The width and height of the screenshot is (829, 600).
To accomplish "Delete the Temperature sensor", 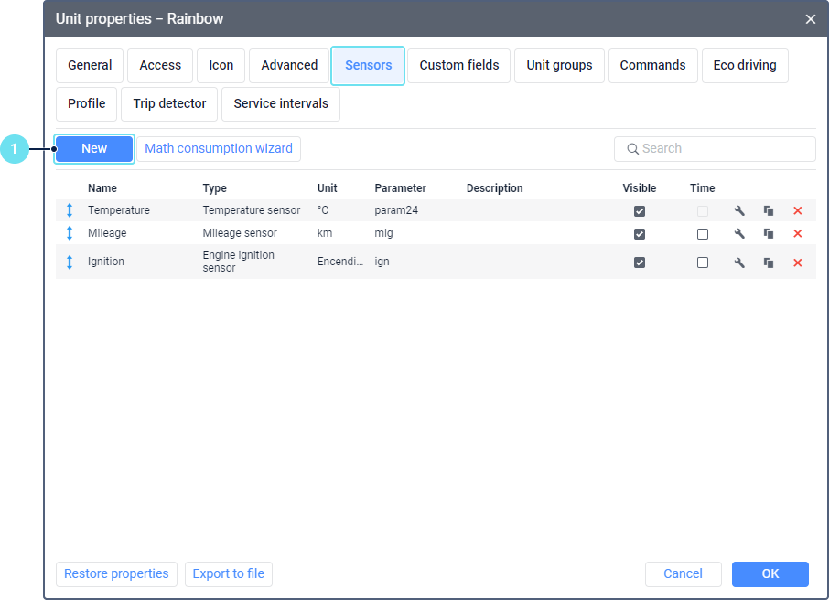I will tap(797, 211).
